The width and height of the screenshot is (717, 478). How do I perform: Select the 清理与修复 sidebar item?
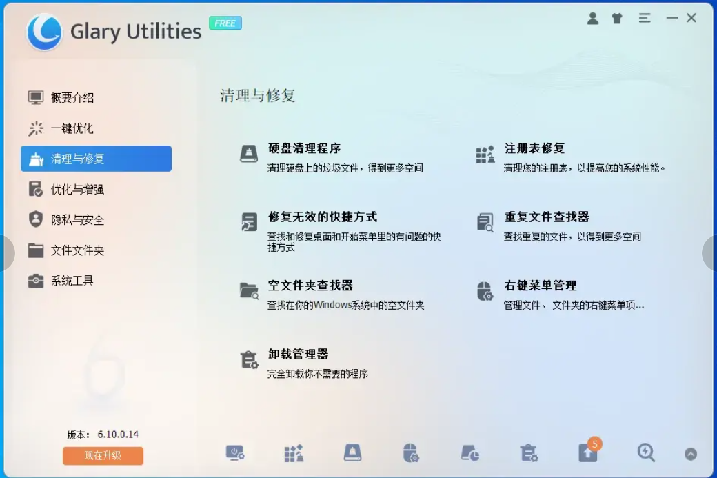pyautogui.click(x=96, y=159)
